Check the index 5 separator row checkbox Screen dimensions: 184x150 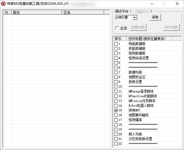click(116, 63)
